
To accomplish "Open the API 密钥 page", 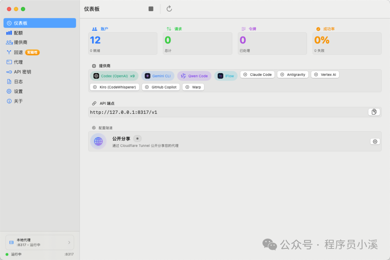I will [40, 72].
